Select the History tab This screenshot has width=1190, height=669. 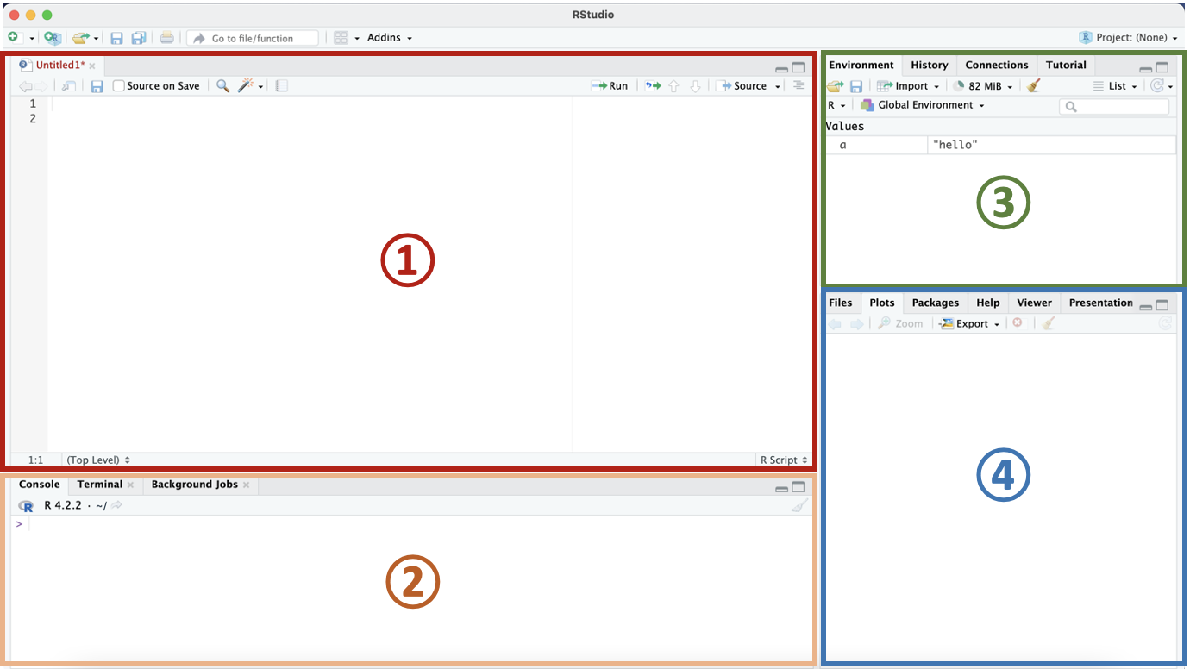coord(930,65)
